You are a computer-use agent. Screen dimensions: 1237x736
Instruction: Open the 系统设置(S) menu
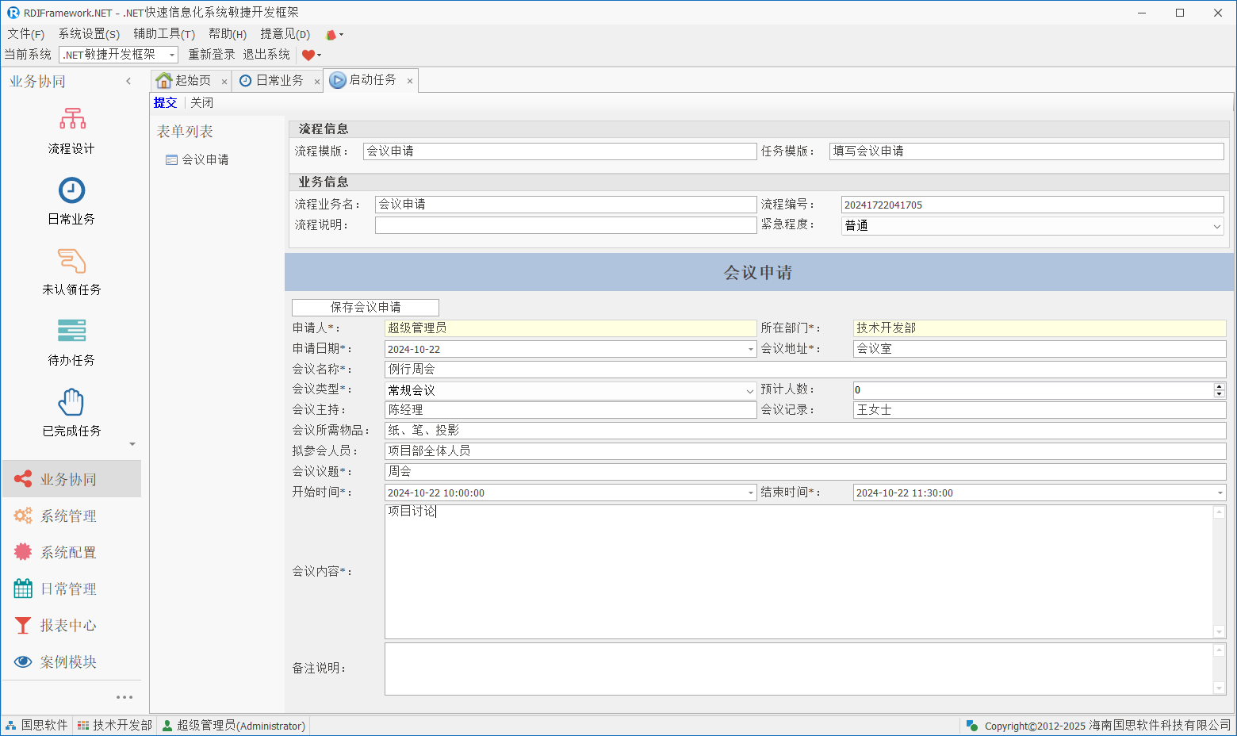89,34
